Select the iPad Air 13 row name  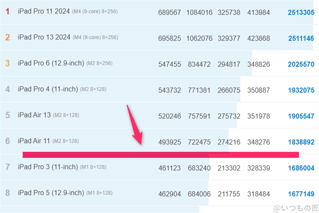point(34,115)
